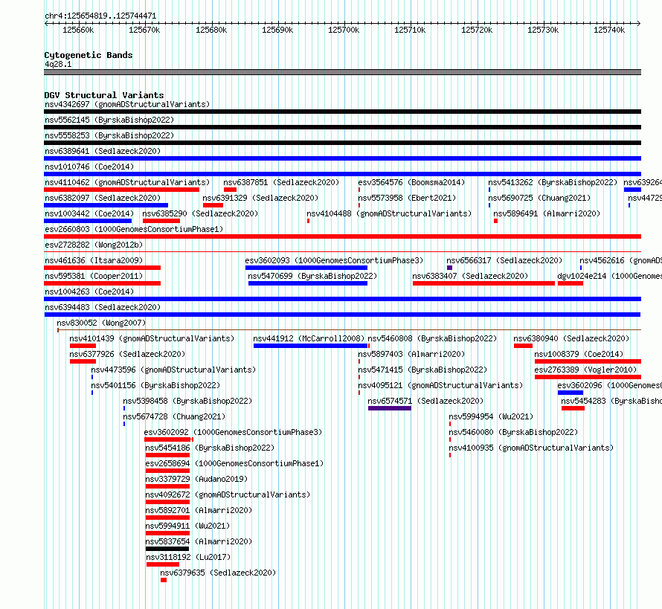Select the nsv5401156 ByrskaBishop2022 label
Screen dimensions: 662x609
pos(155,385)
